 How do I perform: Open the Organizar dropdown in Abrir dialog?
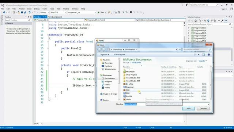coord(105,55)
